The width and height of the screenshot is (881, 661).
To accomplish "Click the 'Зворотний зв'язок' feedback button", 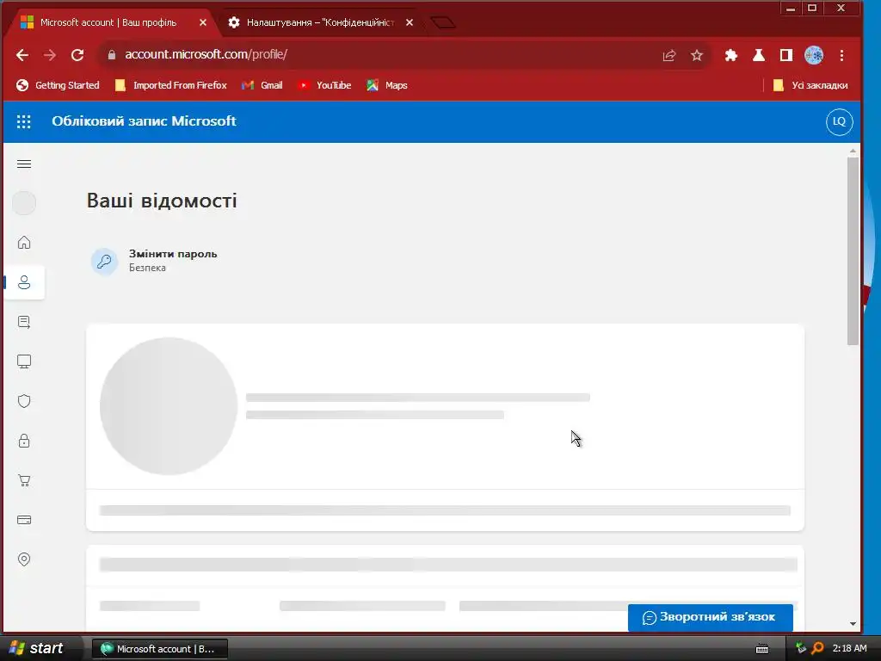I will click(710, 617).
